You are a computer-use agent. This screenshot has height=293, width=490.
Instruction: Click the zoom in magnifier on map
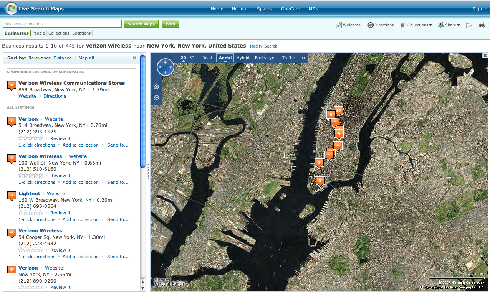(157, 87)
